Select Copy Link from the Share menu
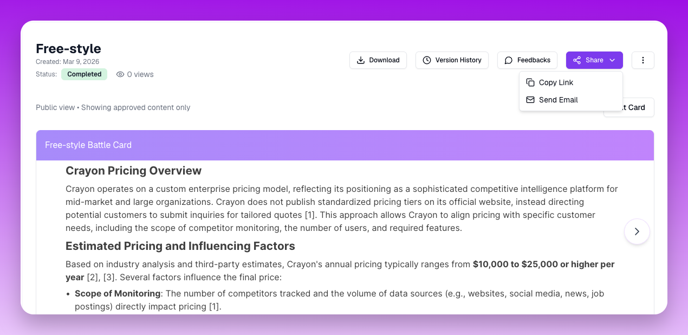 pyautogui.click(x=556, y=82)
